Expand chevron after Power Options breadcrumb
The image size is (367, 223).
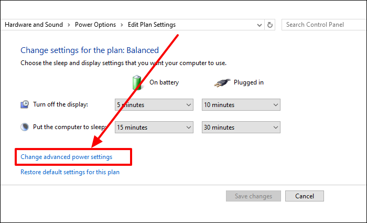[122, 25]
